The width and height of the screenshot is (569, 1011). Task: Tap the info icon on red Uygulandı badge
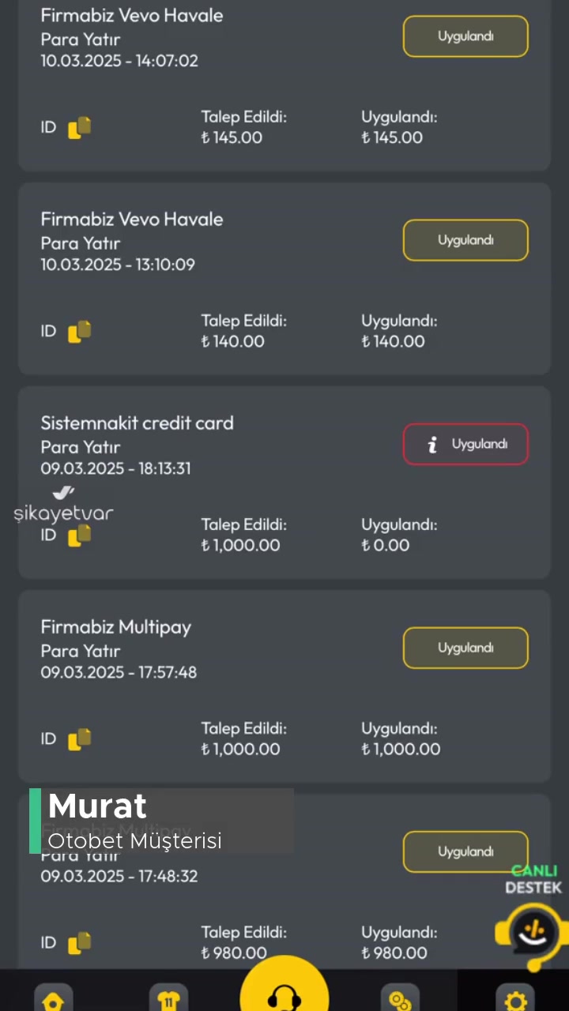[x=431, y=444]
